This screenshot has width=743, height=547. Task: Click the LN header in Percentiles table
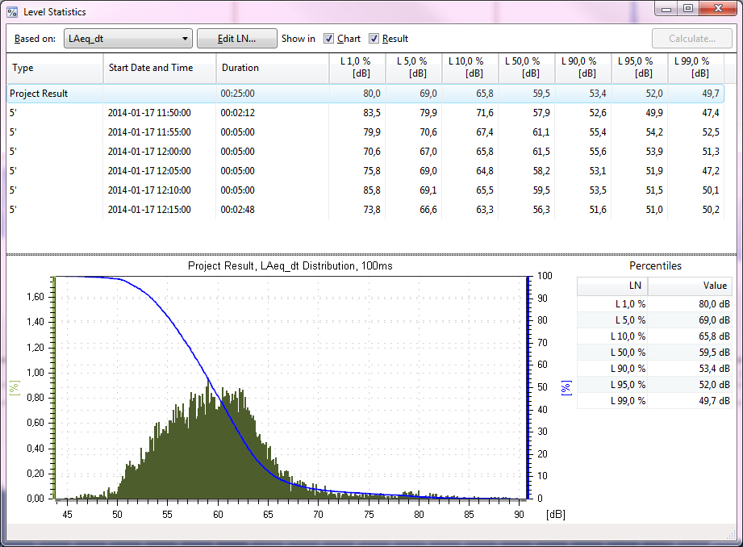pyautogui.click(x=612, y=286)
